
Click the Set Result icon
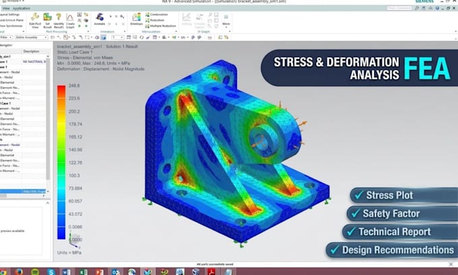click(47, 17)
